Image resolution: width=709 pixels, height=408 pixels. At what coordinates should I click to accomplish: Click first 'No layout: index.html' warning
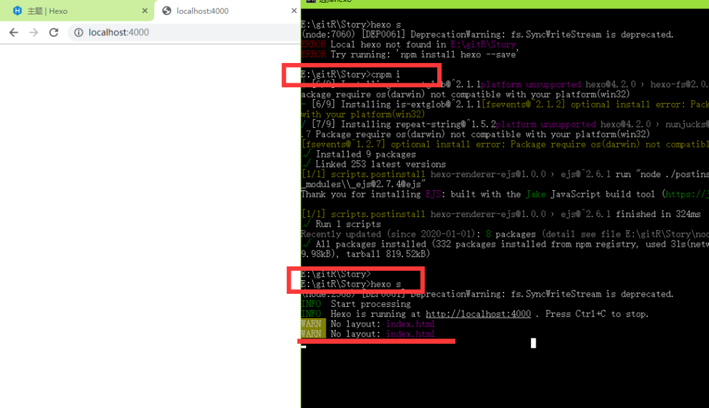[368, 324]
